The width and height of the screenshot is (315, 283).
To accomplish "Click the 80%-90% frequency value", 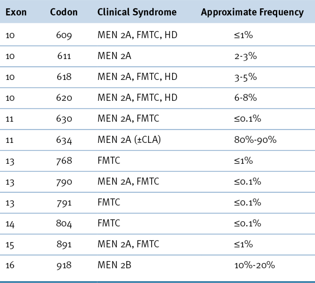I will (254, 140).
